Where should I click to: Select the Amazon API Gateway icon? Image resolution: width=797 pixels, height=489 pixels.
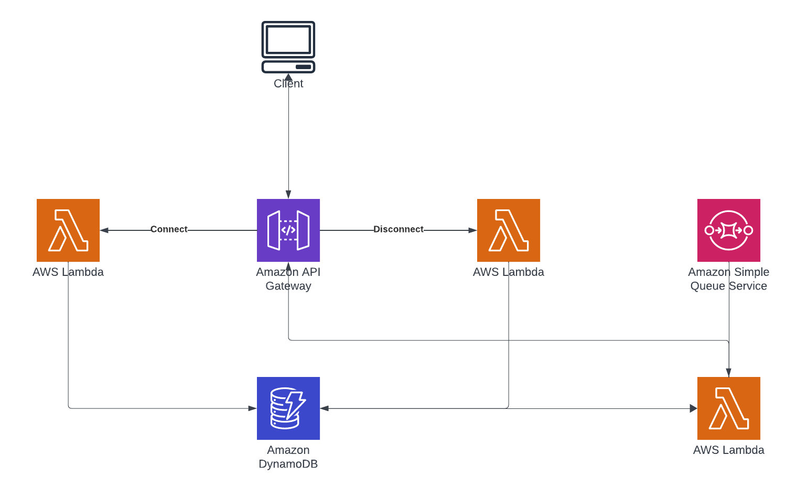(288, 230)
